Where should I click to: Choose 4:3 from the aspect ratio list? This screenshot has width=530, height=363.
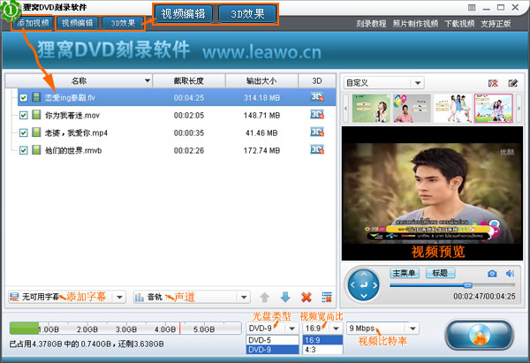pyautogui.click(x=322, y=350)
